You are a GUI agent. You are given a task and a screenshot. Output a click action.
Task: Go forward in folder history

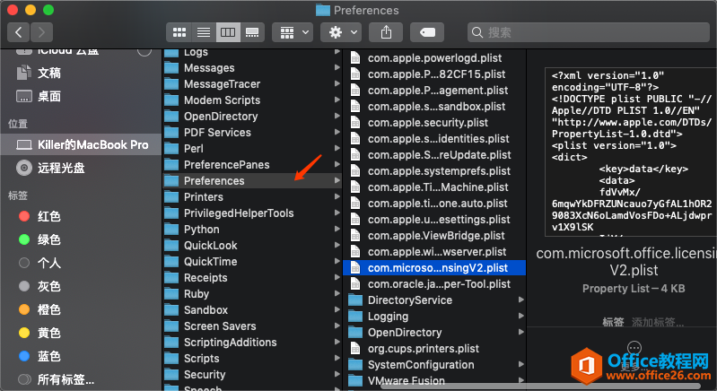41,32
